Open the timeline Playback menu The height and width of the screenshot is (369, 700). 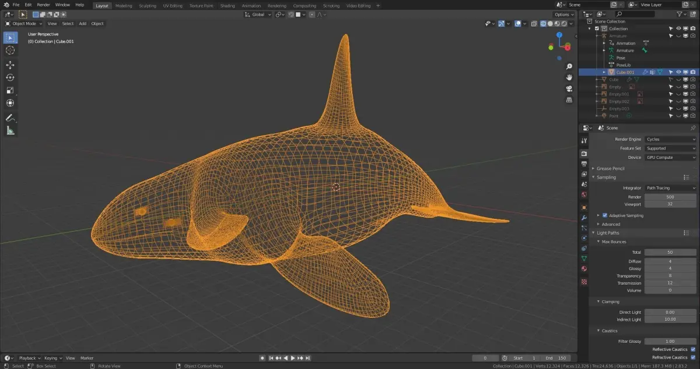tap(29, 358)
